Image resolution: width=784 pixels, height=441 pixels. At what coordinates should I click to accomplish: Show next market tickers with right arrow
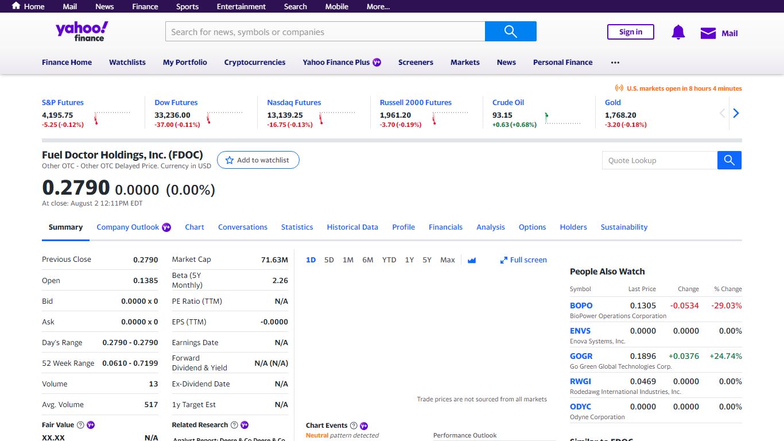pos(736,113)
